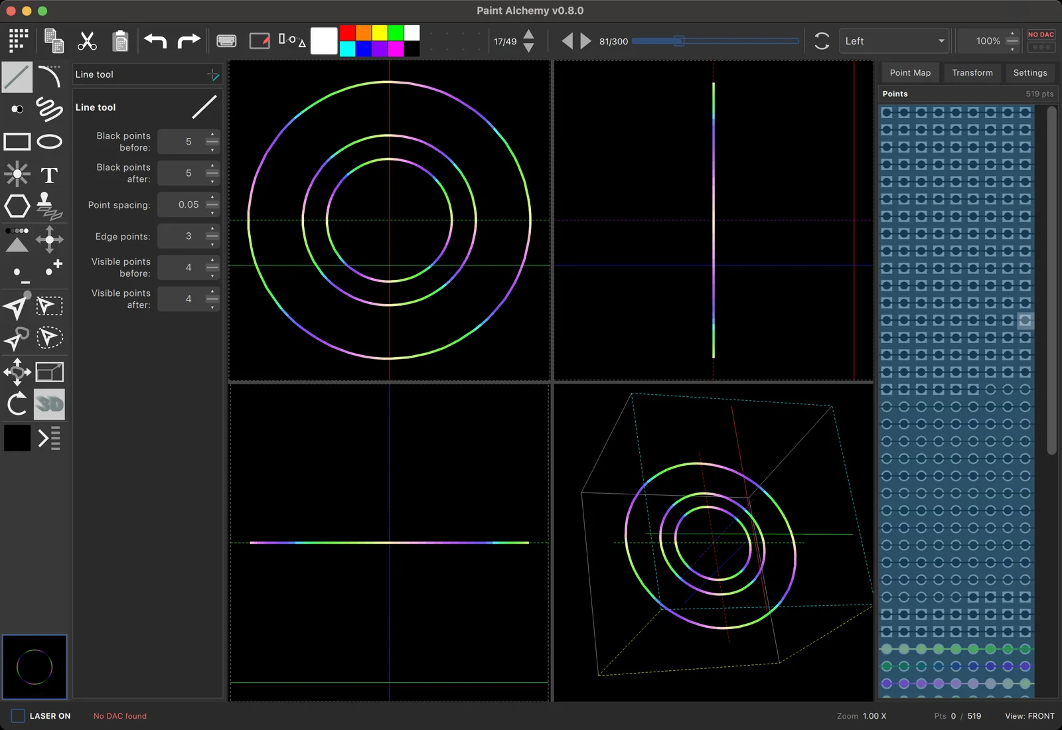
Task: Select the Hexagon polygon tool
Action: tap(17, 206)
